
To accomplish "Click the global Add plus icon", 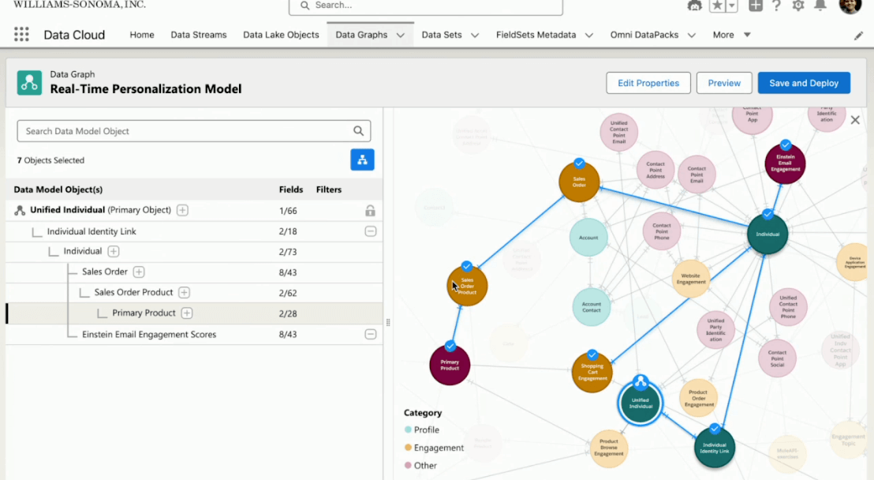I will pyautogui.click(x=755, y=6).
